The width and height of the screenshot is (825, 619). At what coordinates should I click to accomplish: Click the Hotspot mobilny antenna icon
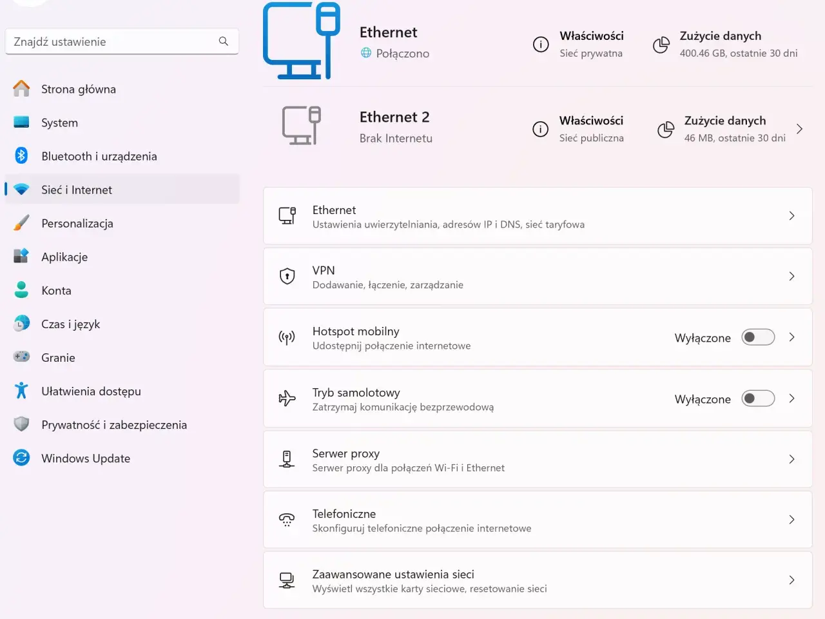tap(287, 337)
